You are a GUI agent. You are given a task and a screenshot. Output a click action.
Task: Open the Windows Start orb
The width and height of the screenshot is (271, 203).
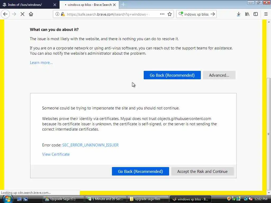point(7,199)
